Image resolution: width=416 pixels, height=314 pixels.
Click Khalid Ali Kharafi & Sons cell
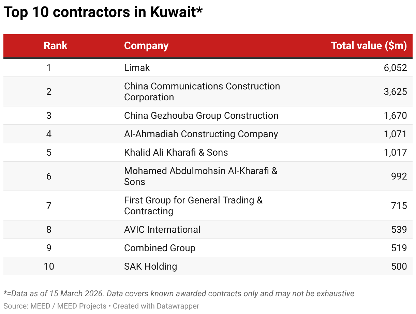click(x=176, y=152)
